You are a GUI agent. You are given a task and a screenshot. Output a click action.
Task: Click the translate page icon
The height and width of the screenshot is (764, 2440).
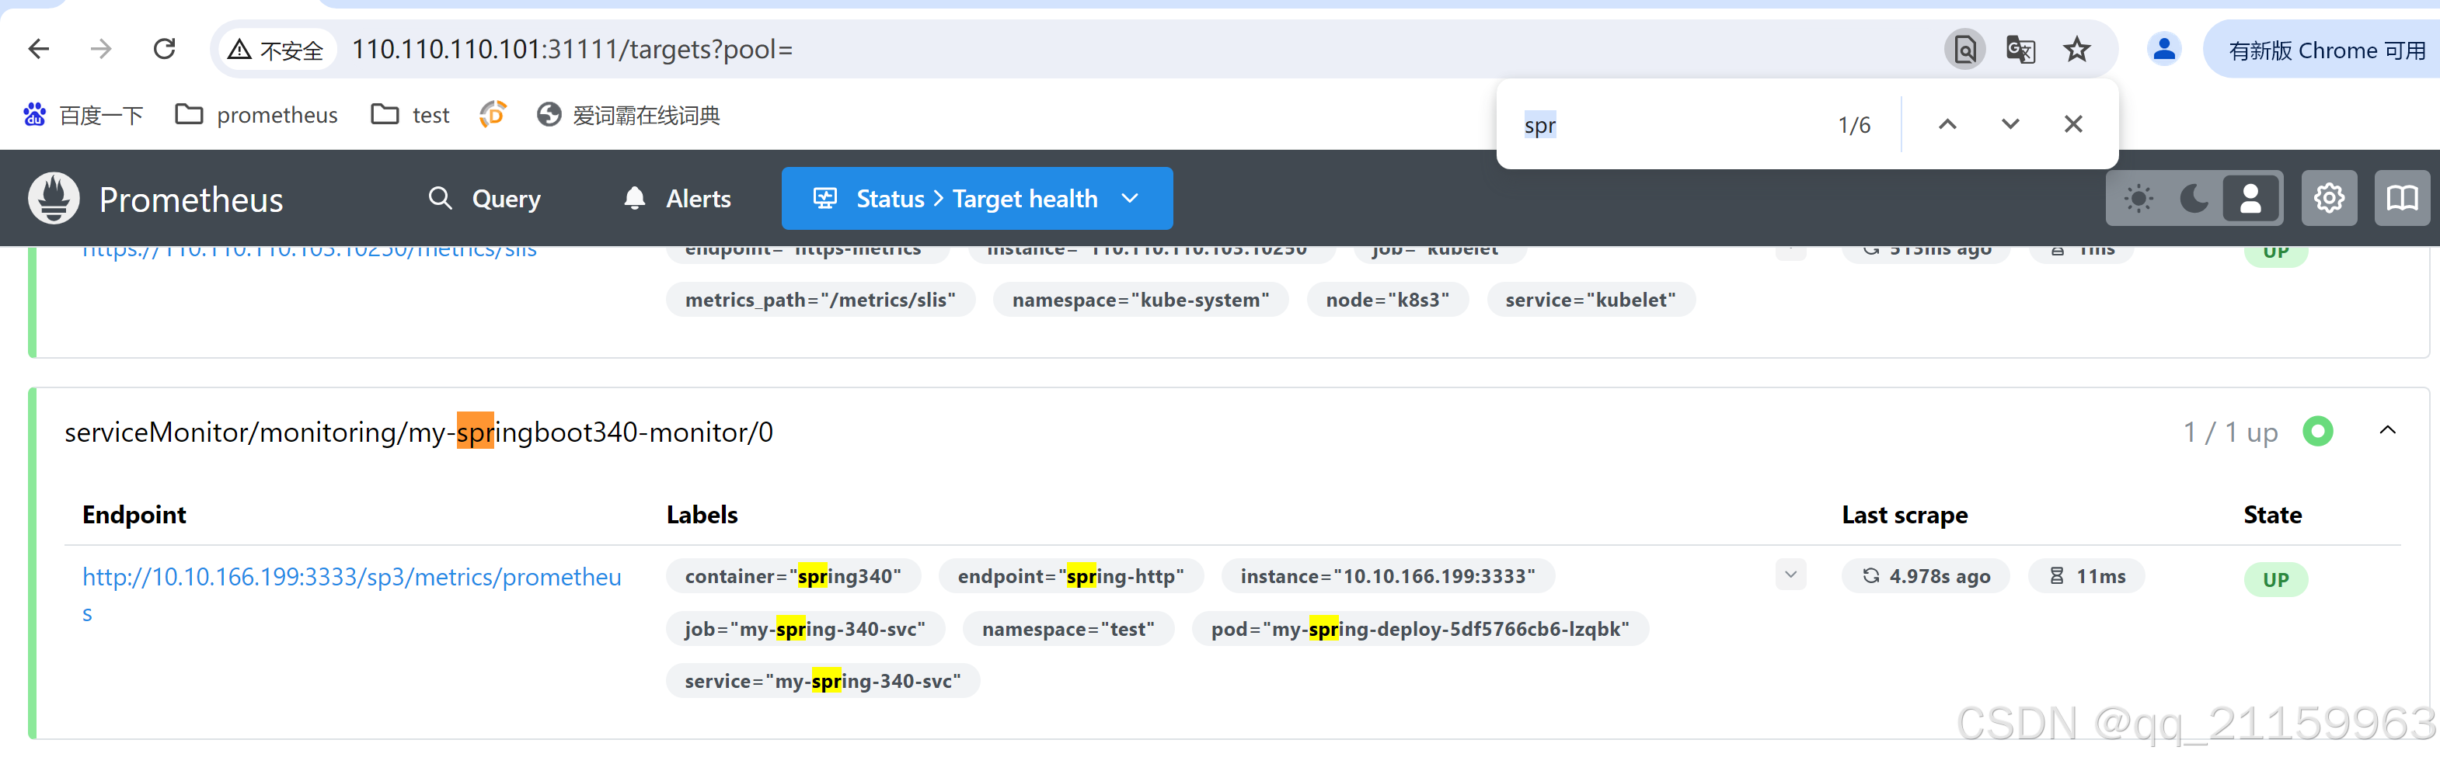tap(2020, 49)
